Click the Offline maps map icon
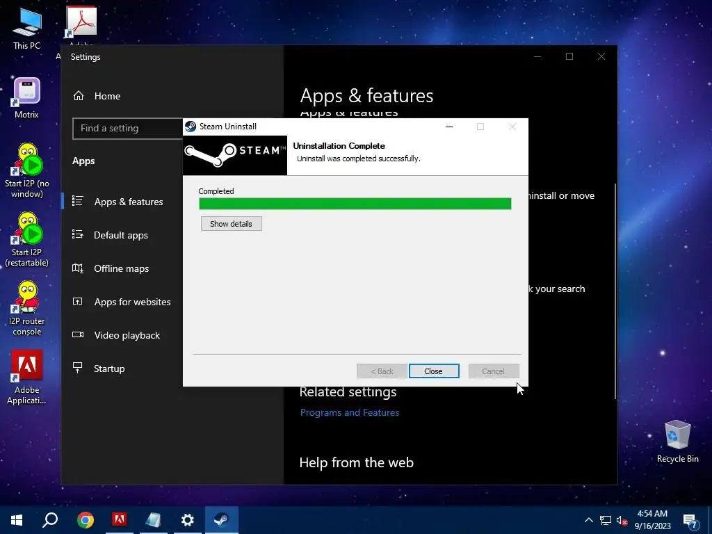712x534 pixels. tap(78, 268)
